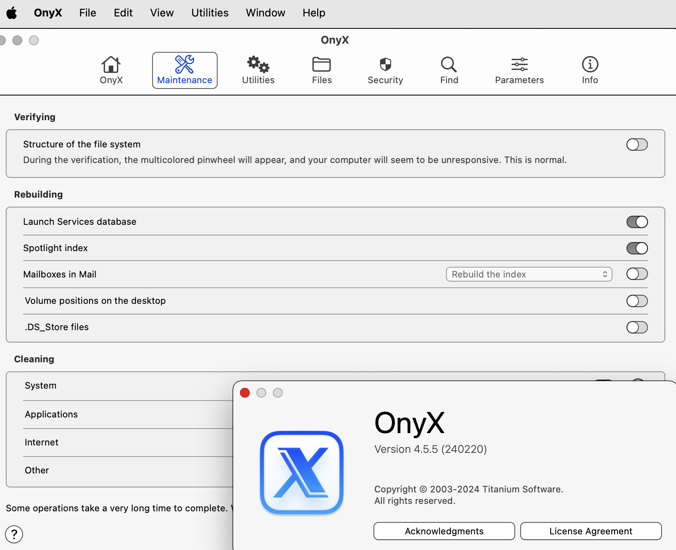
Task: Click the pinwheel verification description text
Action: tap(295, 160)
